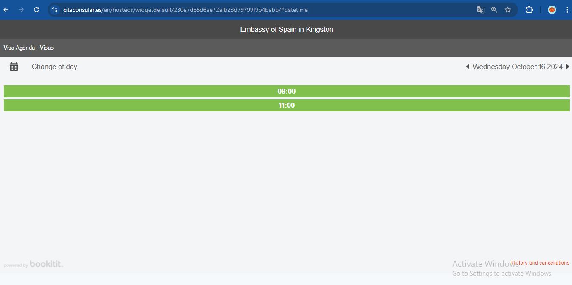Open Chrome three-dot menu
Viewport: 572px width, 285px height.
point(567,10)
